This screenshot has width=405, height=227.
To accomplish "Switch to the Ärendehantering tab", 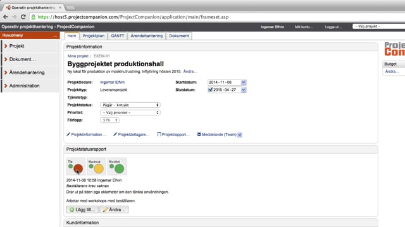I will [x=147, y=36].
